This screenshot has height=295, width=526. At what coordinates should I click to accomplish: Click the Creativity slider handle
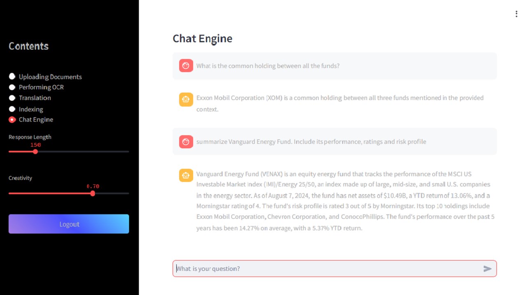[x=93, y=193]
